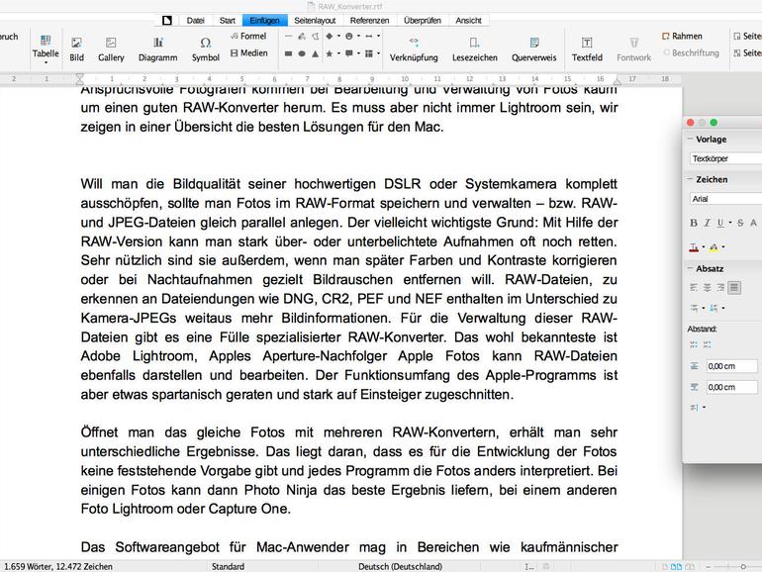Click the Beschriftung caption button

click(691, 52)
